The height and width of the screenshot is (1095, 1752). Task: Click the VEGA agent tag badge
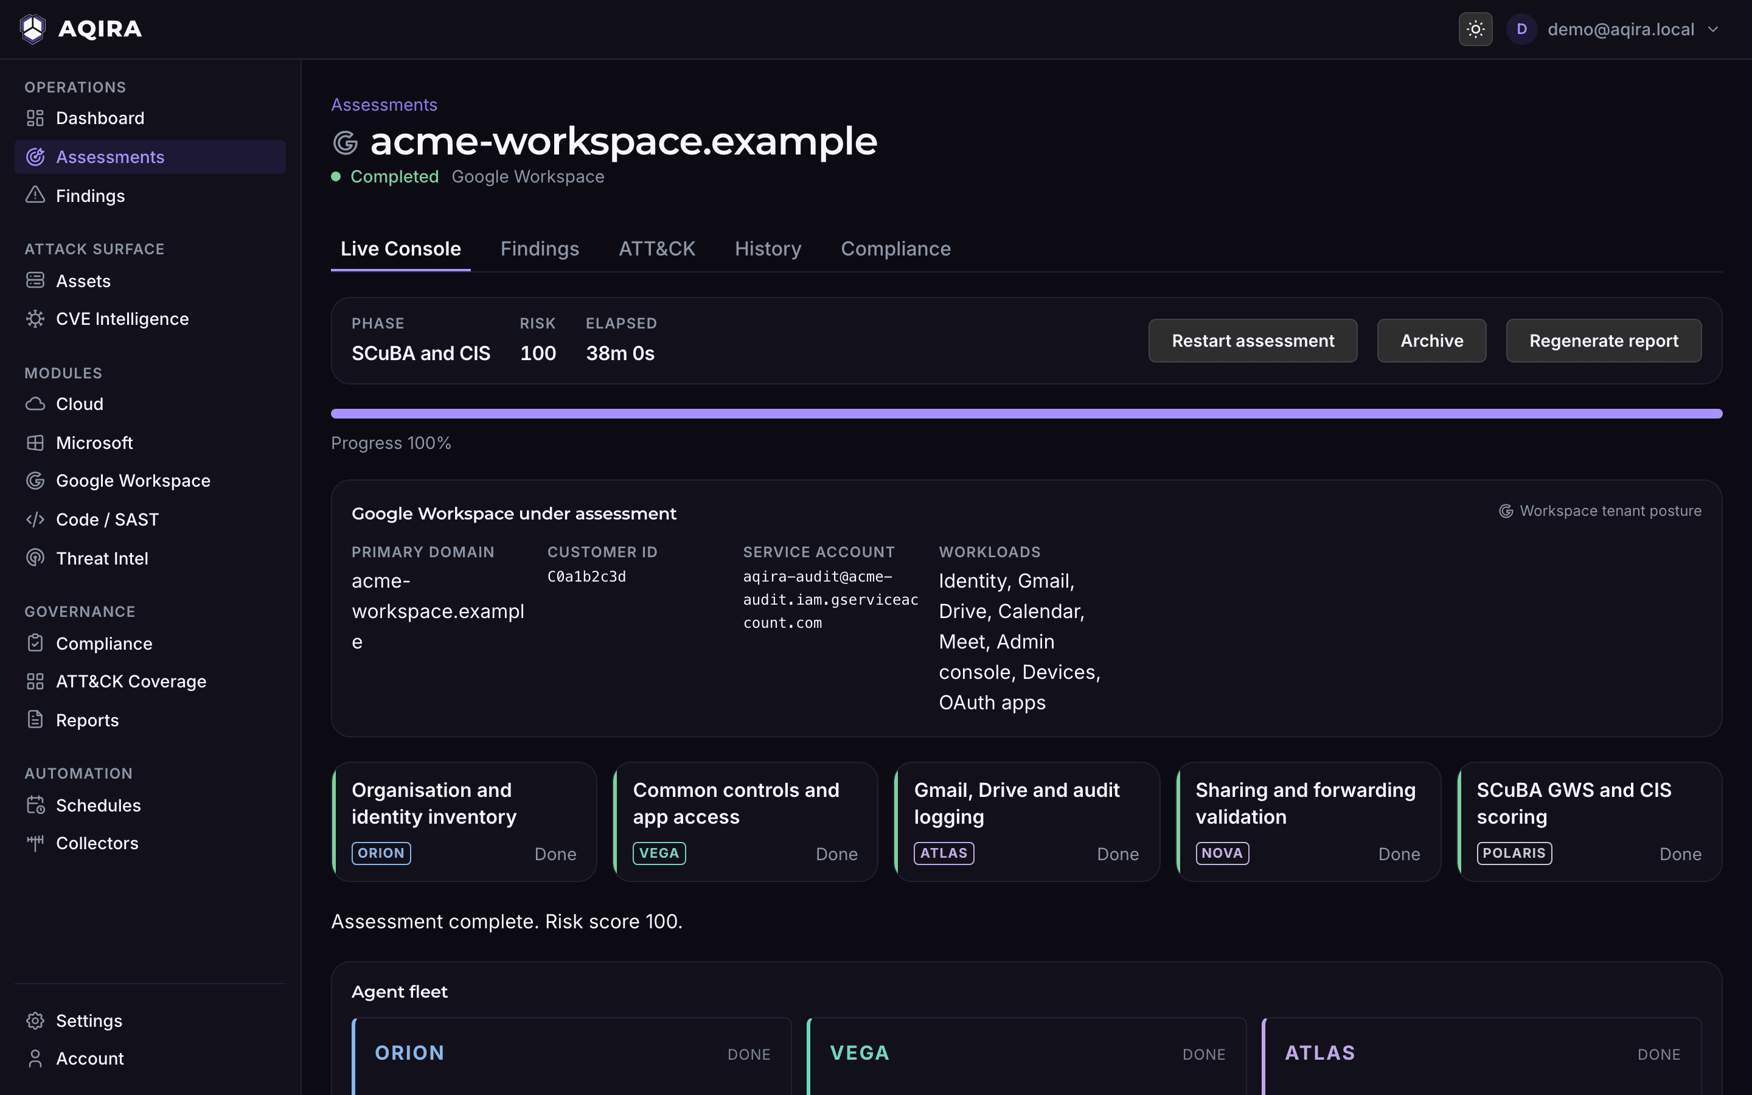659,853
